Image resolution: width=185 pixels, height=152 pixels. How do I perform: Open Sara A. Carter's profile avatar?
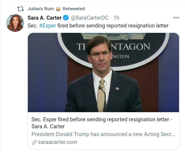click(x=15, y=23)
